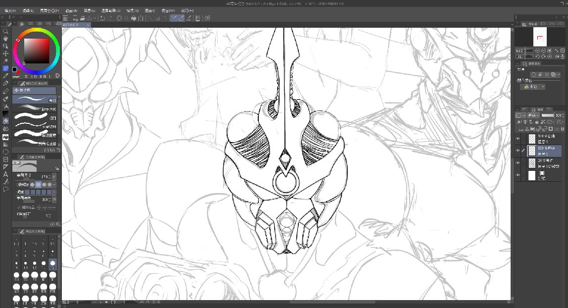568x308 pixels.
Task: Click the square color field inside color wheel
Action: click(36, 51)
